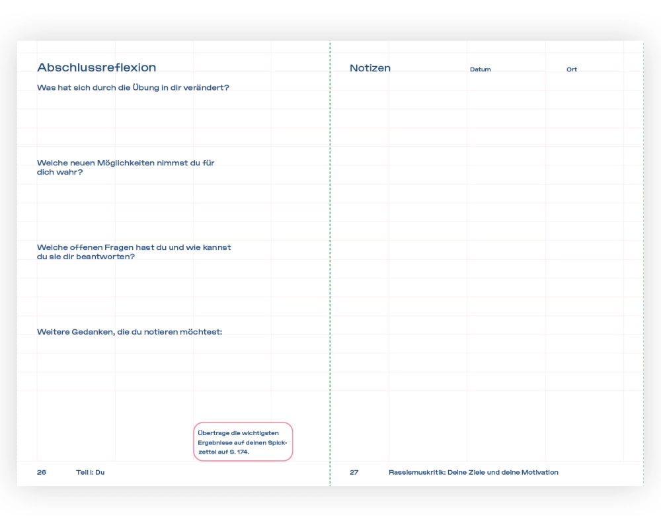Click page number 27
The width and height of the screenshot is (661, 529).
[x=354, y=472]
